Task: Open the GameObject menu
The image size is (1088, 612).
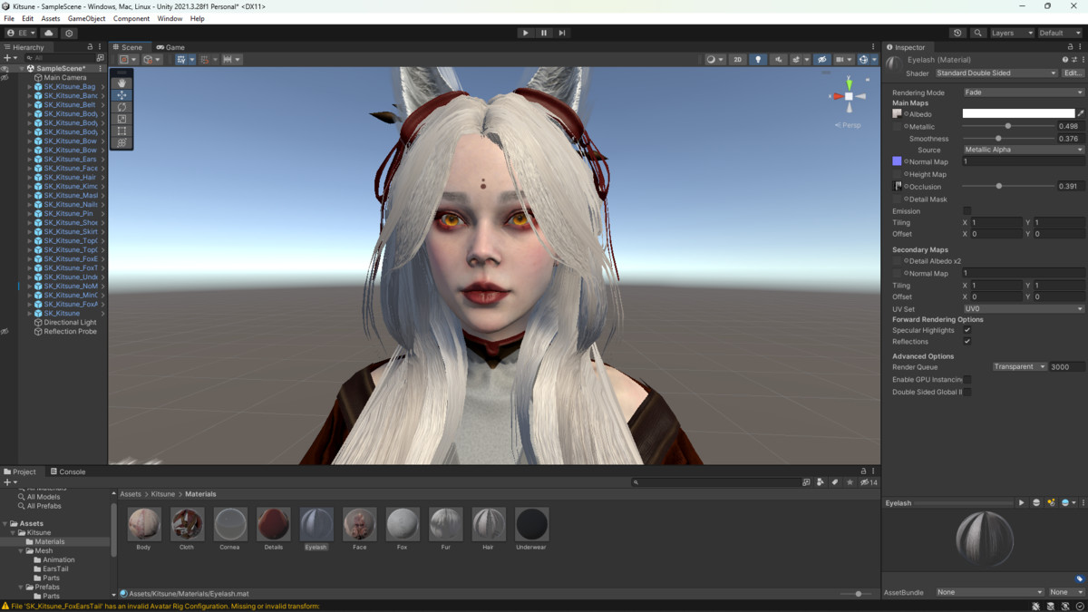Action: point(86,18)
